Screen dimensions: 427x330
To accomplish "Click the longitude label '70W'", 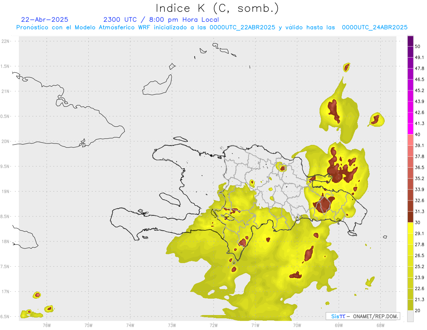I will 297,325.
